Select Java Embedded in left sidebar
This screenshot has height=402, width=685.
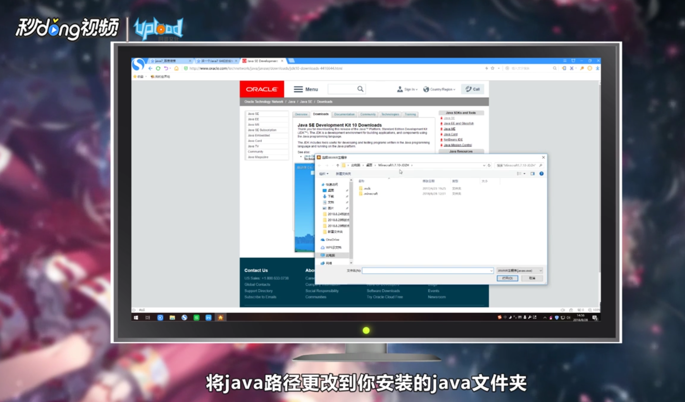click(259, 136)
